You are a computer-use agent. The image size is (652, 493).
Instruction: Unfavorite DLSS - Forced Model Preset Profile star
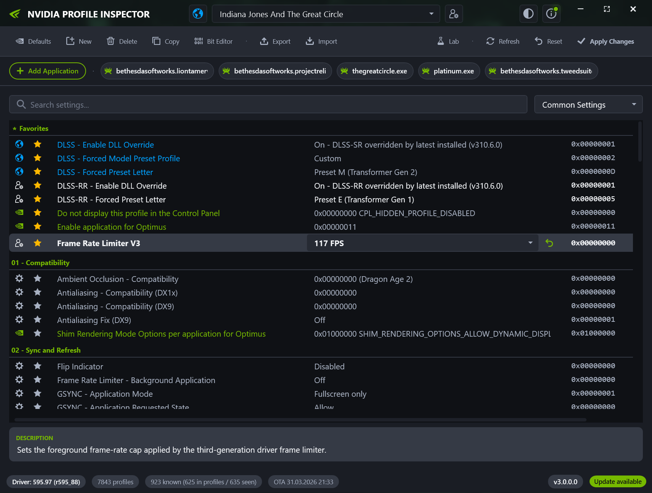tap(37, 158)
